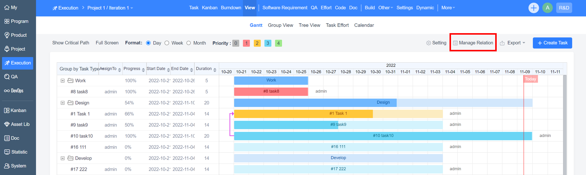The image size is (586, 175).
Task: Click the Create Task button
Action: pyautogui.click(x=552, y=43)
